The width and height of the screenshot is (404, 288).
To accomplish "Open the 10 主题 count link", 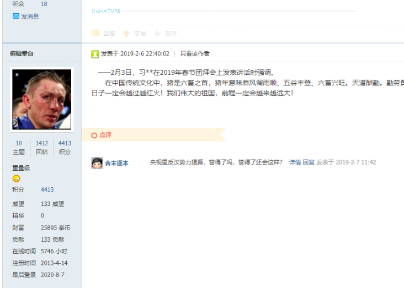I will 19,148.
